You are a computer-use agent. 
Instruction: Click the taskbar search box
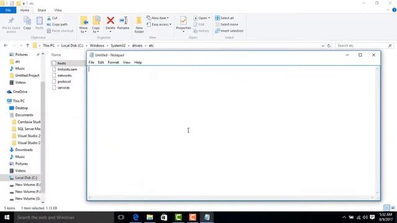click(64, 217)
